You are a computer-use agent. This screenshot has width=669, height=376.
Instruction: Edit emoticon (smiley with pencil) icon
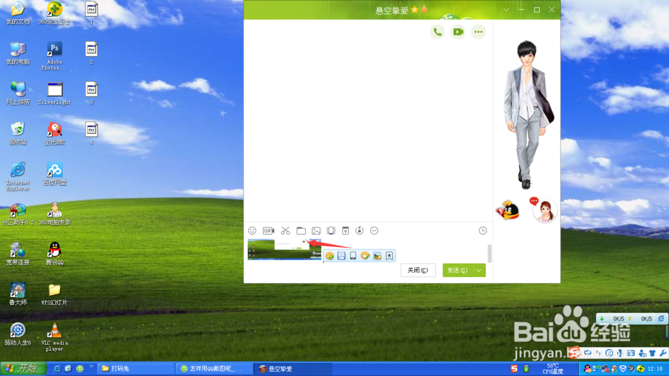[x=365, y=256]
